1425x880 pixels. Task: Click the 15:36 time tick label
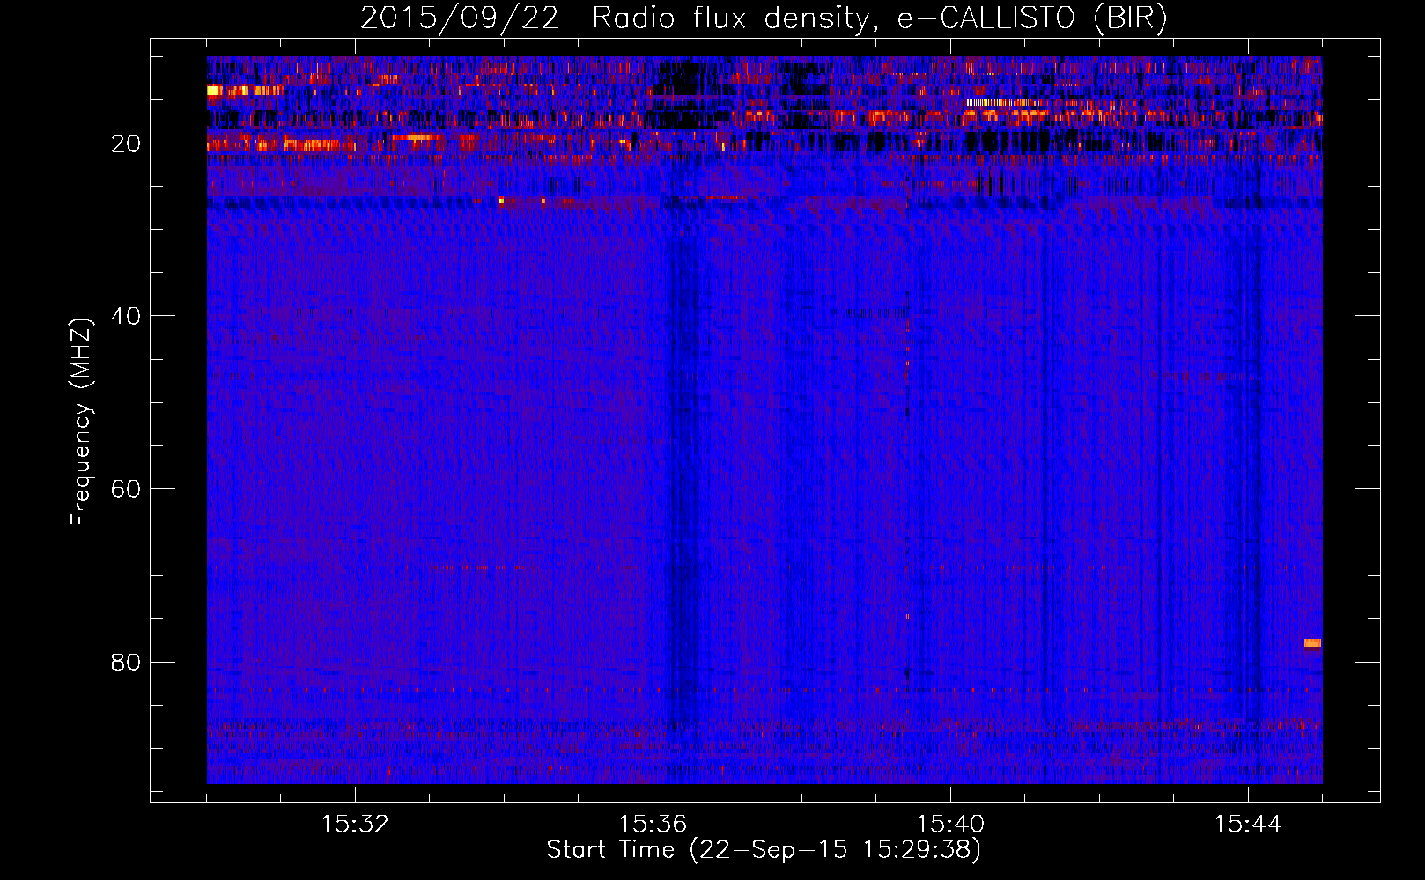[653, 825]
